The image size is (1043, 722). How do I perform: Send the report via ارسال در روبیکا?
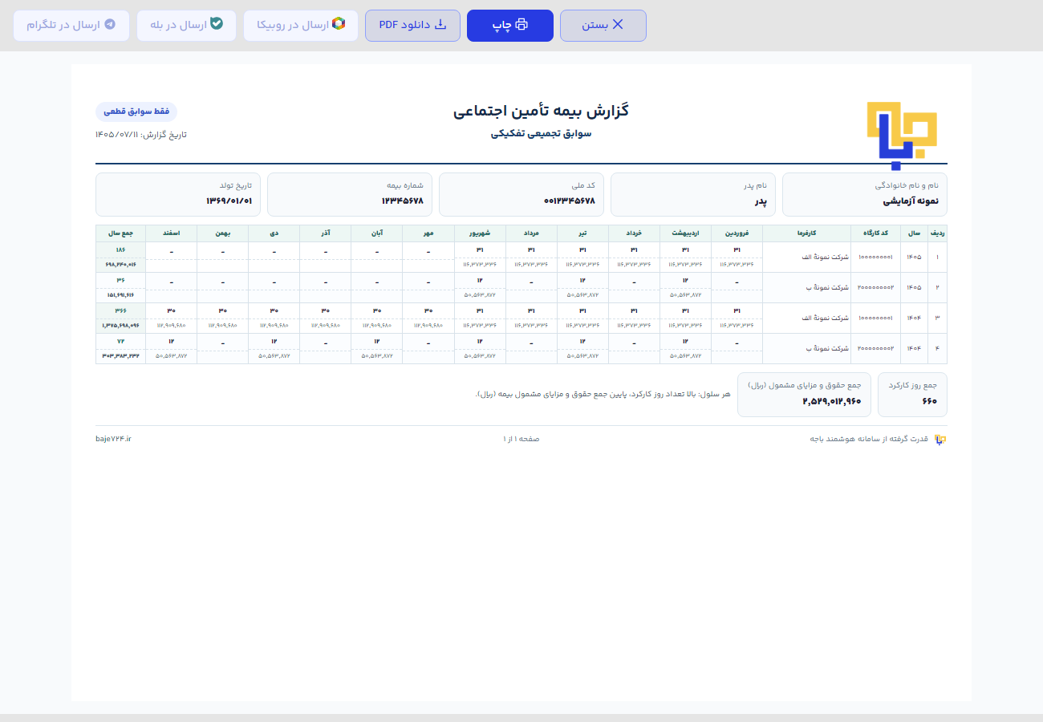pos(301,26)
